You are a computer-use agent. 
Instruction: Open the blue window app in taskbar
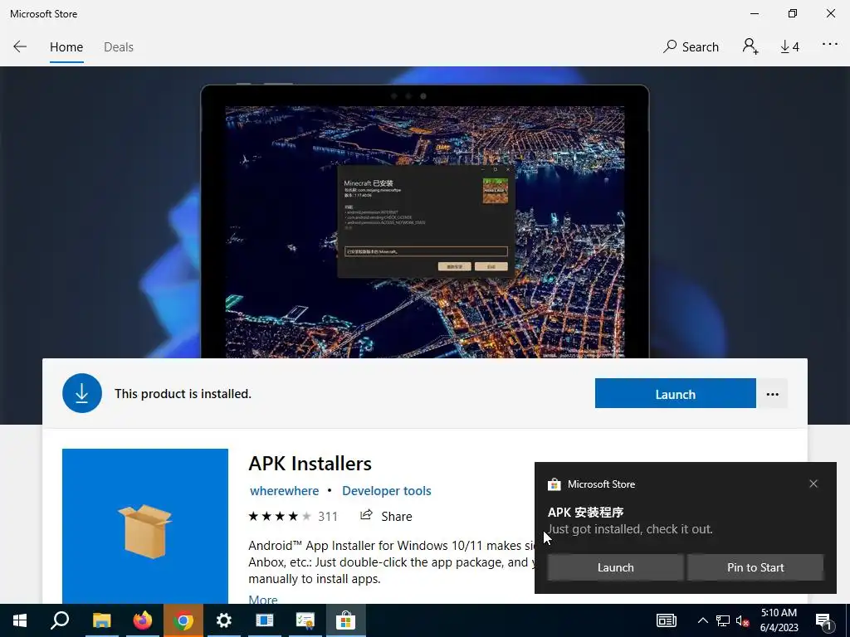pos(265,620)
